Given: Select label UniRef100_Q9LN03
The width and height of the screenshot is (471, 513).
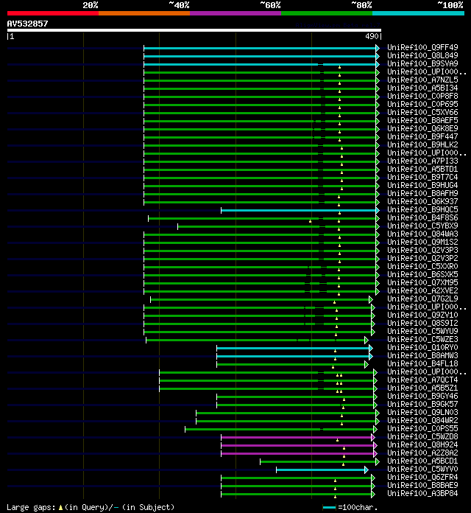Looking at the screenshot, I should click(422, 412).
